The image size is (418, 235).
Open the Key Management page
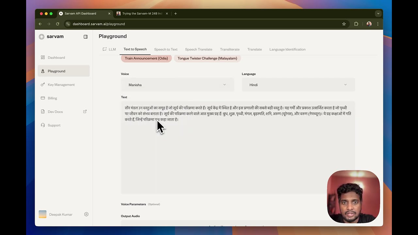(x=64, y=85)
